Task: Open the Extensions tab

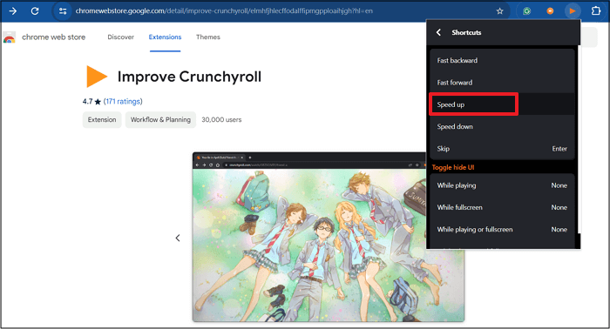Action: pos(165,37)
